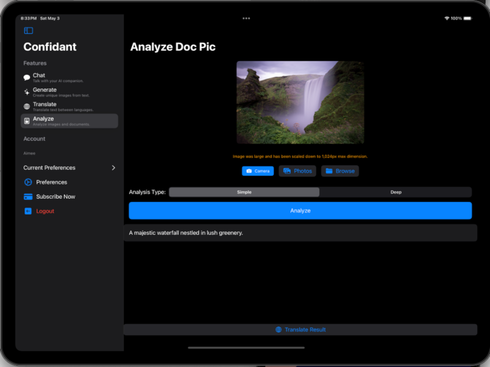The image size is (490, 367).
Task: Open the Chat feature
Action: pyautogui.click(x=70, y=77)
